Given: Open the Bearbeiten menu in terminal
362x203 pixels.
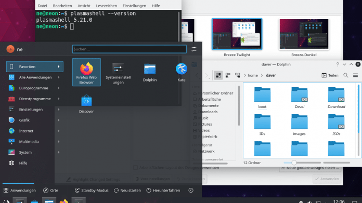Looking at the screenshot, I should coord(62,6).
